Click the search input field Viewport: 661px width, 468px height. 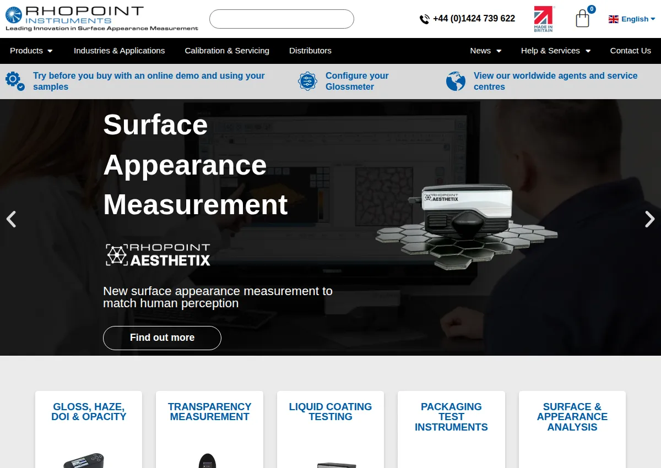pos(281,19)
